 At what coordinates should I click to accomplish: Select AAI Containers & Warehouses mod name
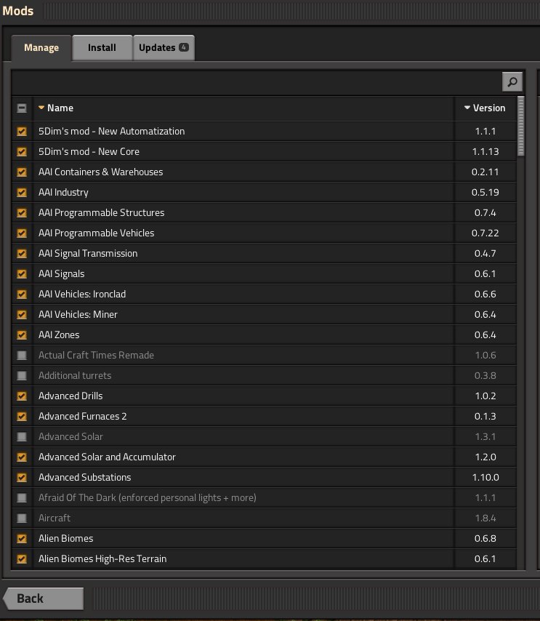[100, 172]
